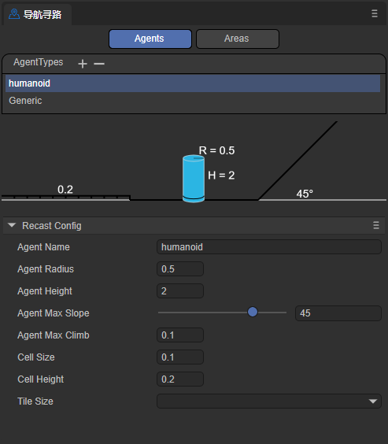Switch to the Areas tab
The width and height of the screenshot is (388, 444).
[238, 39]
